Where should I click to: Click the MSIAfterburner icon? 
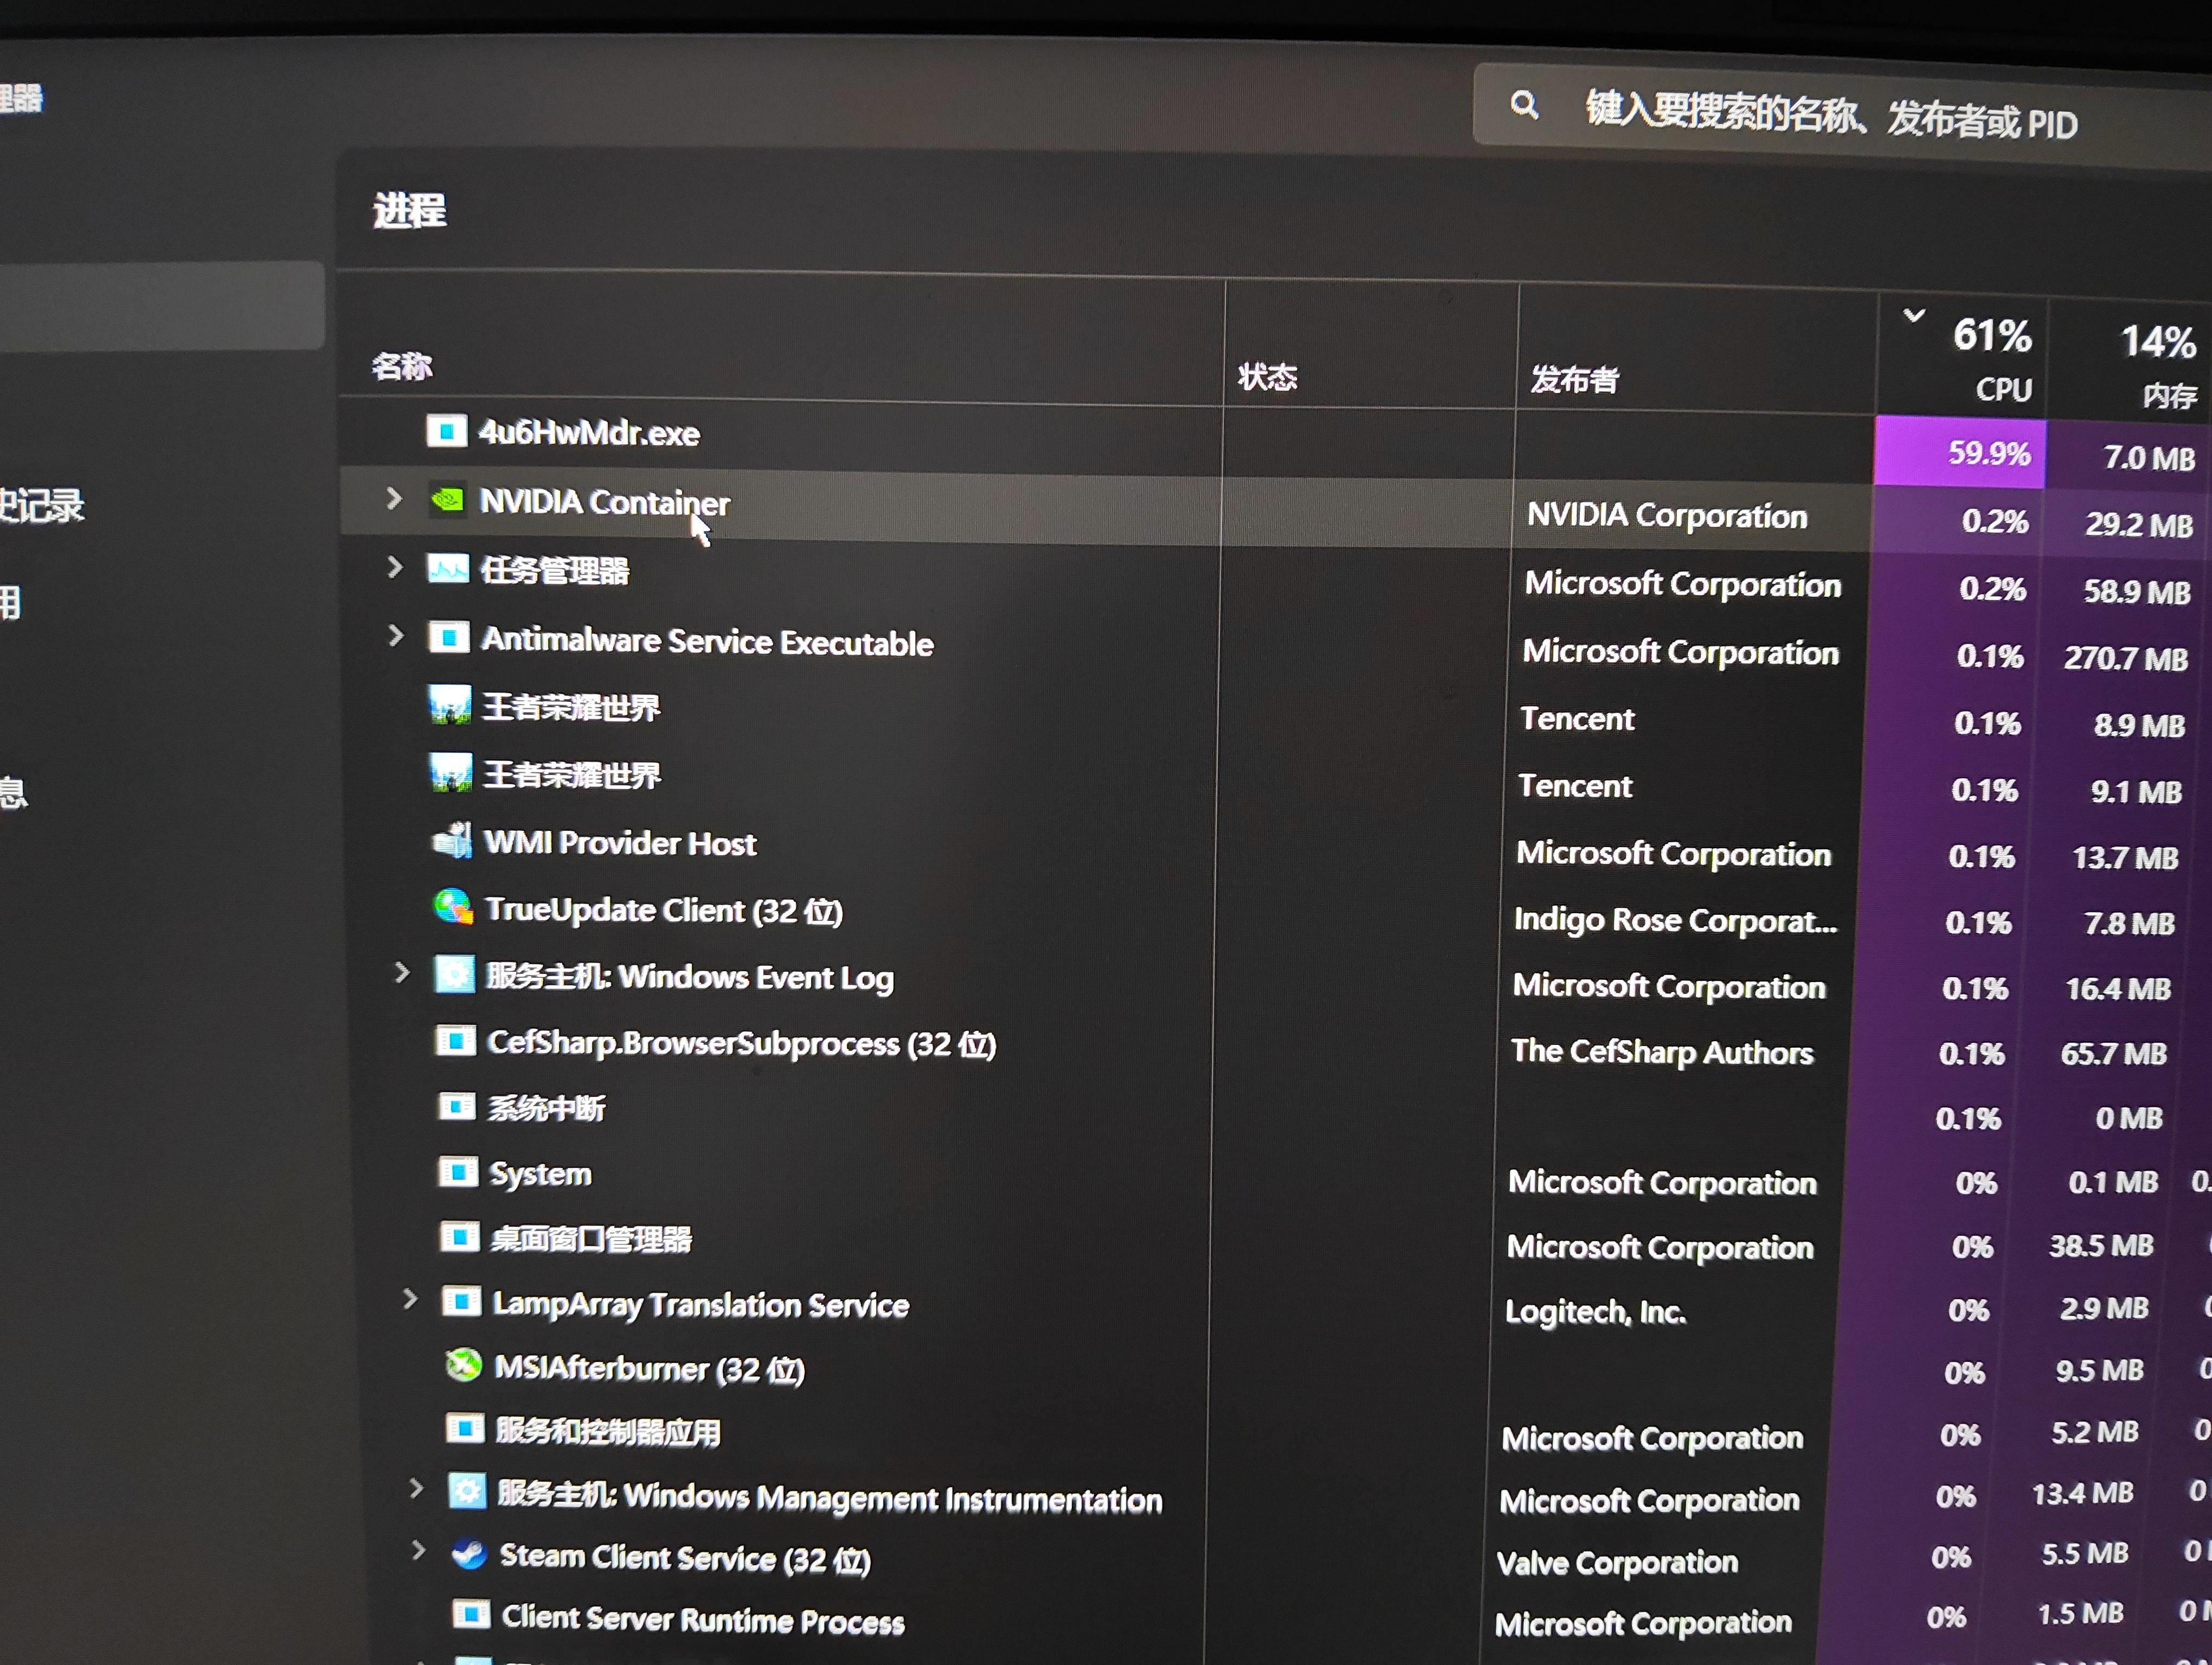pos(463,1364)
